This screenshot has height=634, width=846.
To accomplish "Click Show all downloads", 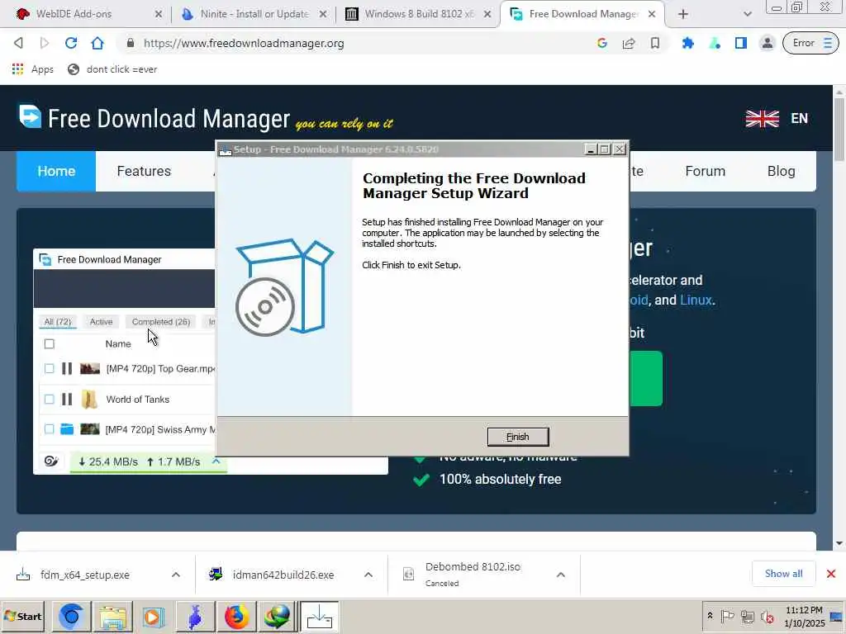I will (783, 574).
